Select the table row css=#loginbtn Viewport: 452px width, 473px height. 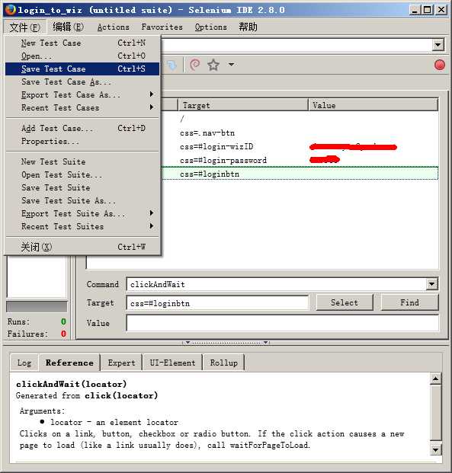[300, 174]
